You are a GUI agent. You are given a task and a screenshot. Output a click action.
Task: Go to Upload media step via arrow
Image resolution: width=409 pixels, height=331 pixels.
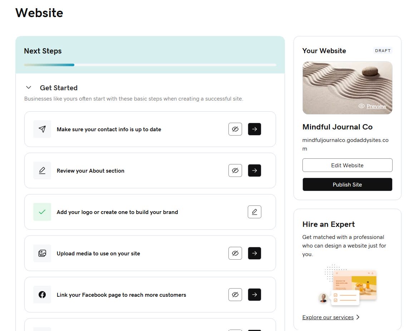255,253
